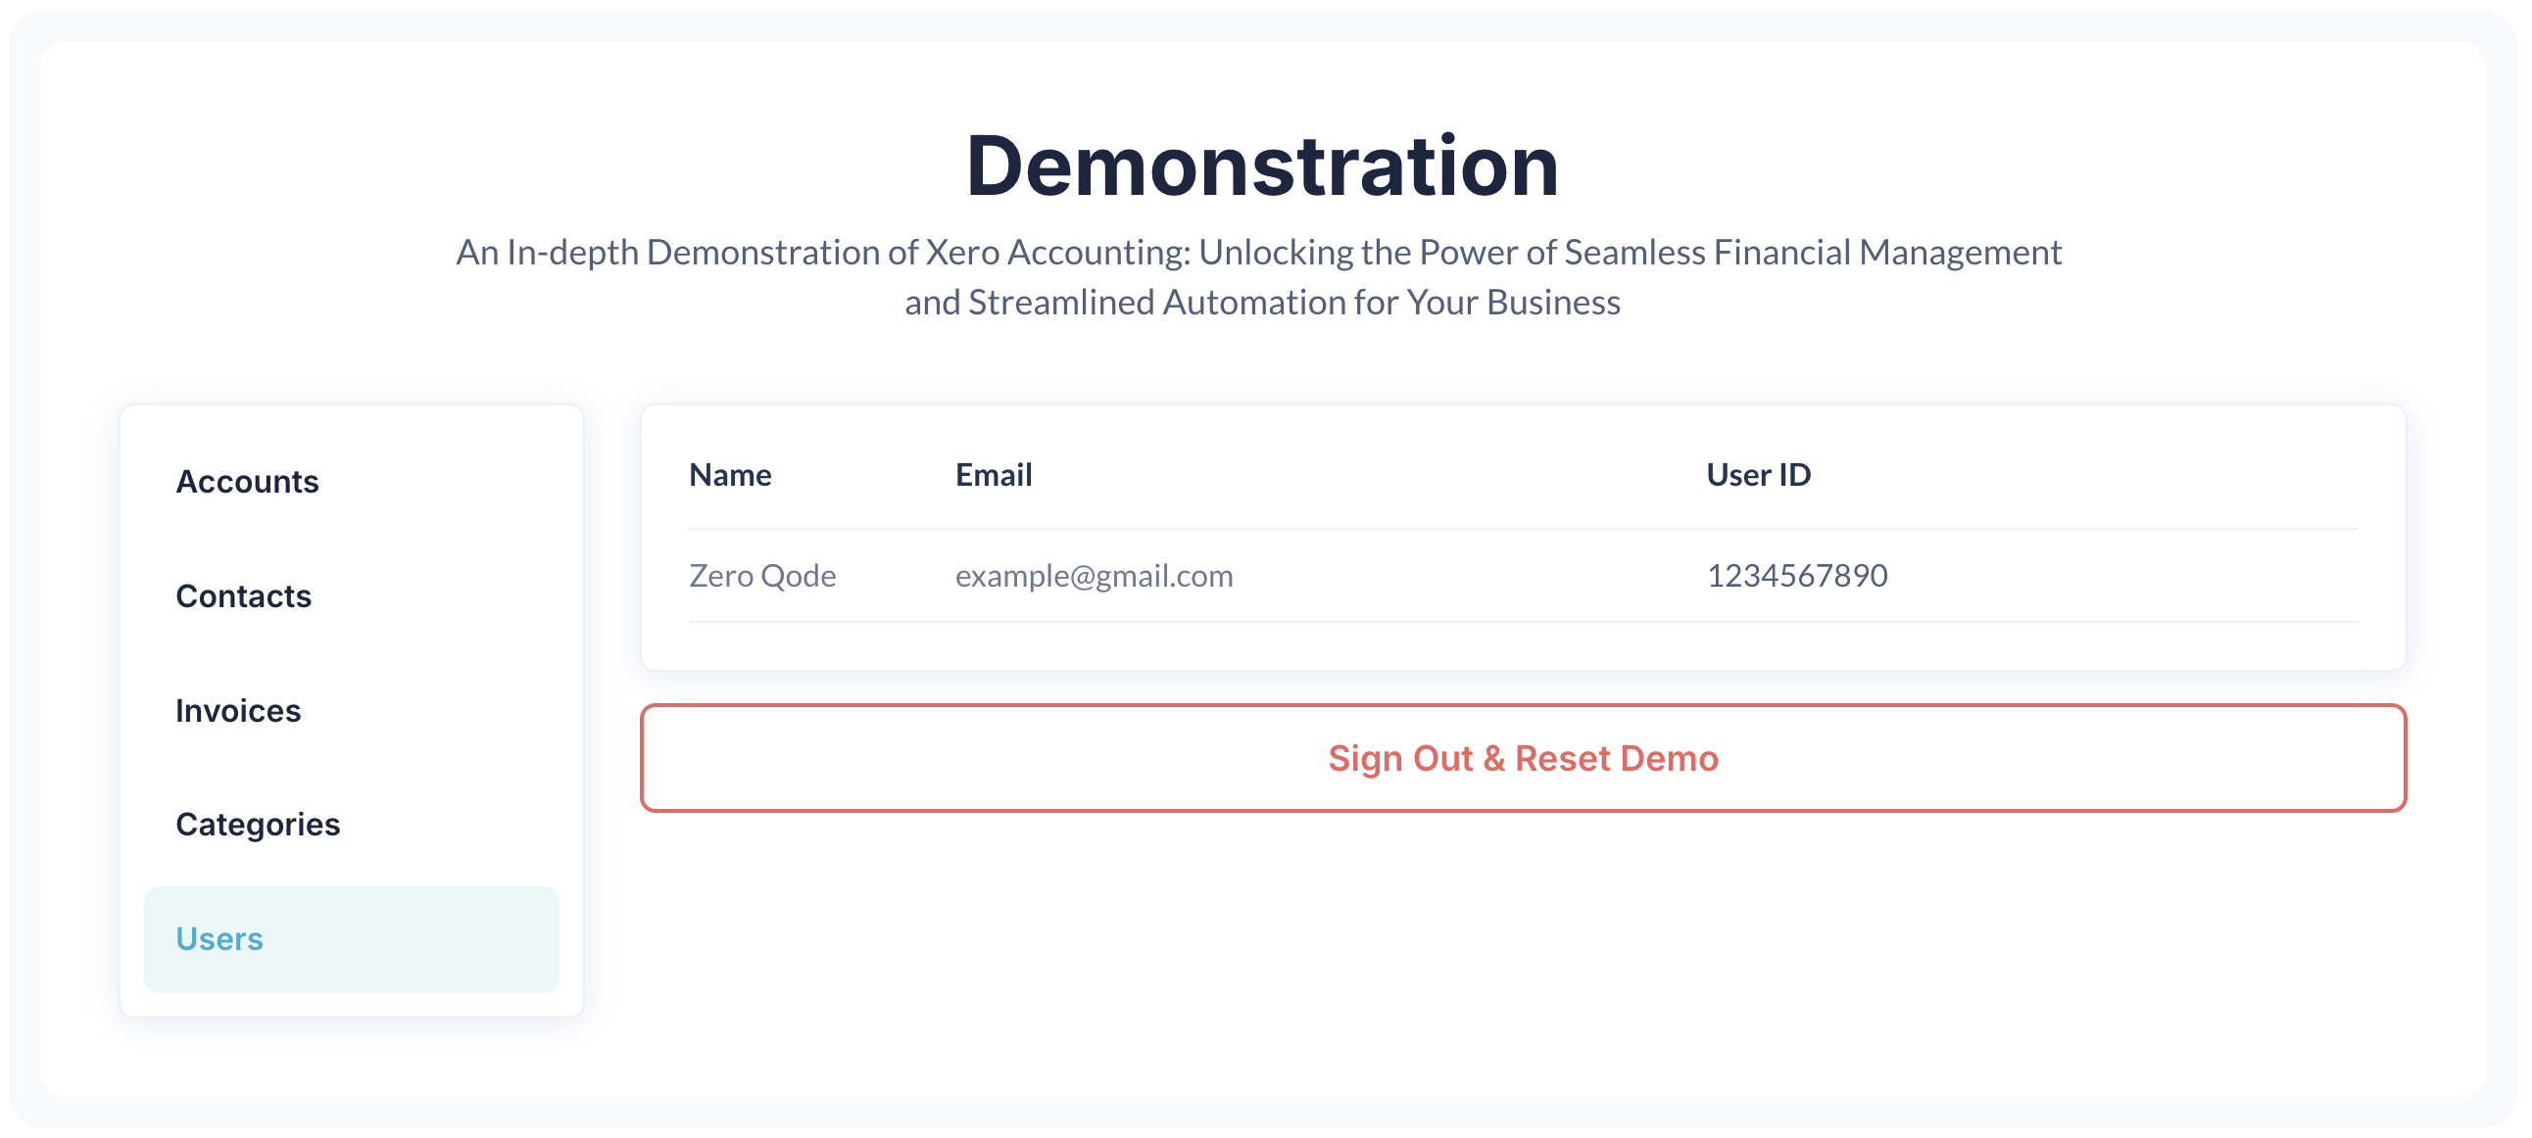Image resolution: width=2532 pixels, height=1138 pixels.
Task: Click "Seamless Financial Management" in the subtitle
Action: tap(1813, 253)
